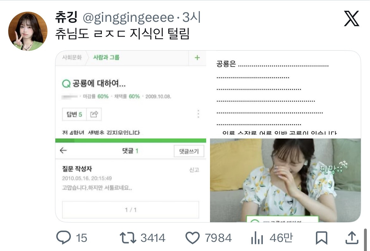Tap the share icon beside 답변 5
370x251 pixels.
pos(94,114)
